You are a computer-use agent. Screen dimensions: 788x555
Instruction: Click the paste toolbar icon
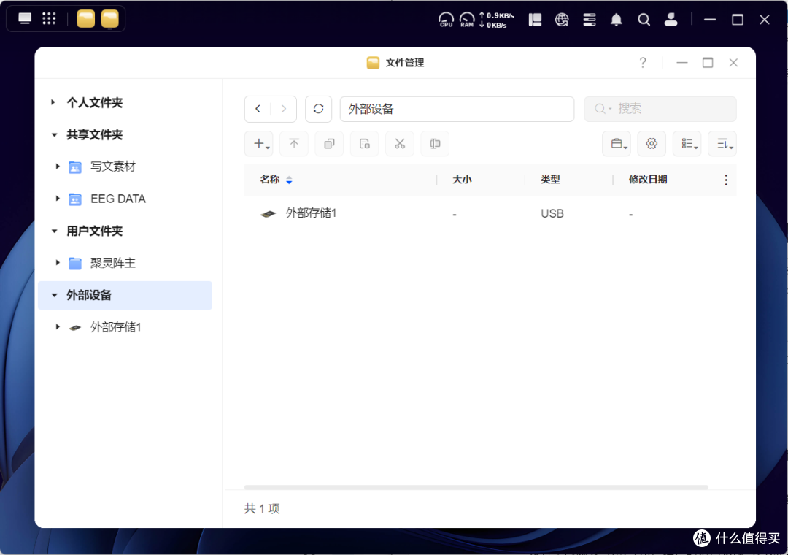(x=364, y=144)
